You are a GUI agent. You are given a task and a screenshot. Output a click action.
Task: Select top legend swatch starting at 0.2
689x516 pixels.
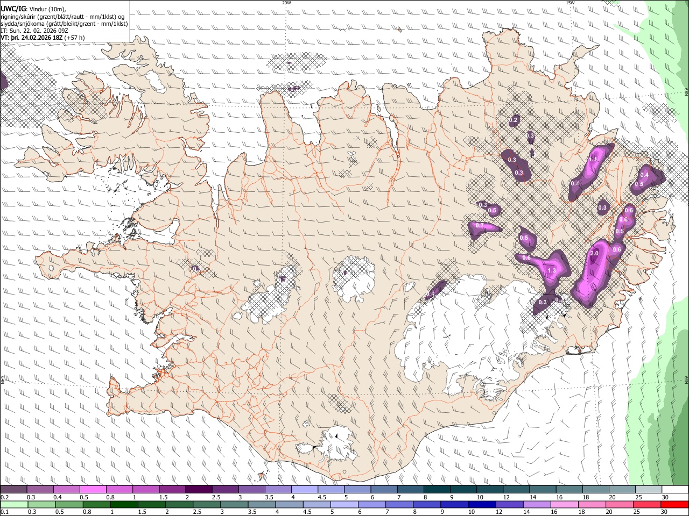pos(13,490)
